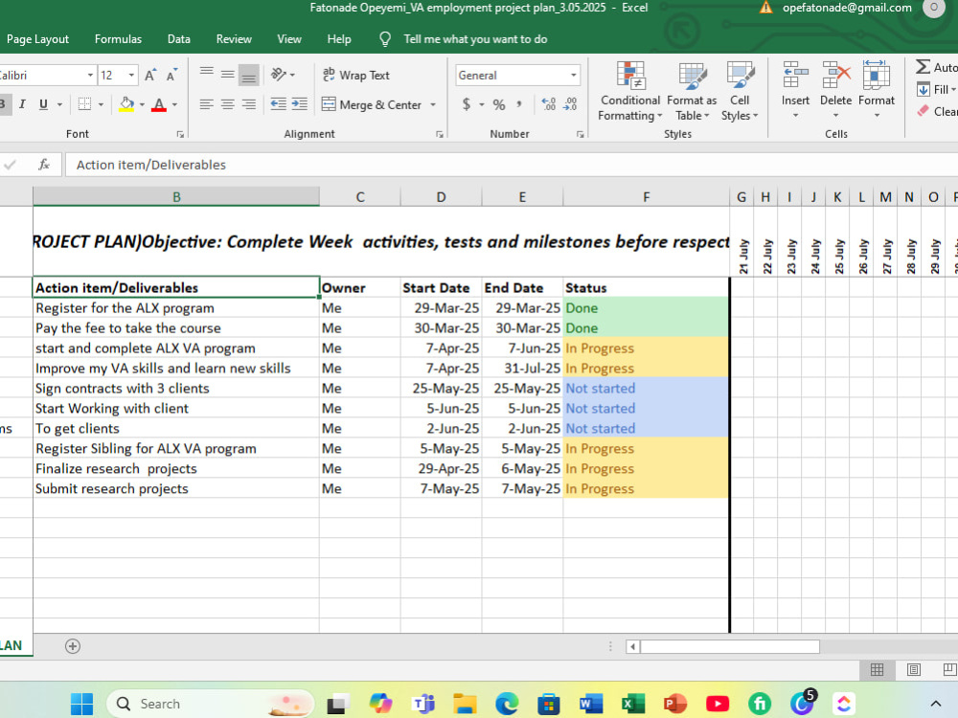Expand the Number Format General dropdown

click(x=573, y=75)
